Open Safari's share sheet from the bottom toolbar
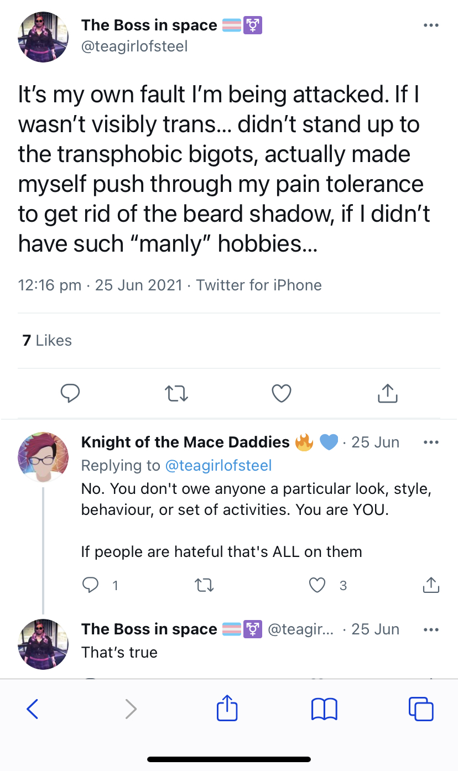The width and height of the screenshot is (458, 771). [227, 708]
